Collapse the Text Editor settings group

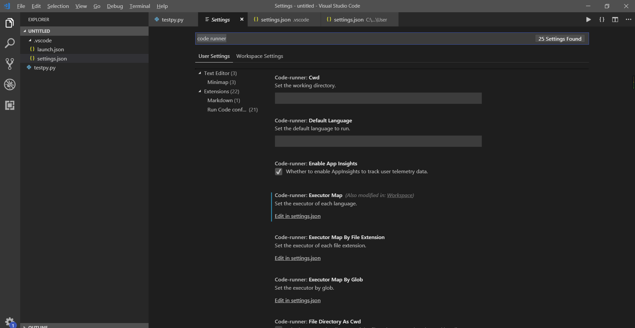[200, 73]
